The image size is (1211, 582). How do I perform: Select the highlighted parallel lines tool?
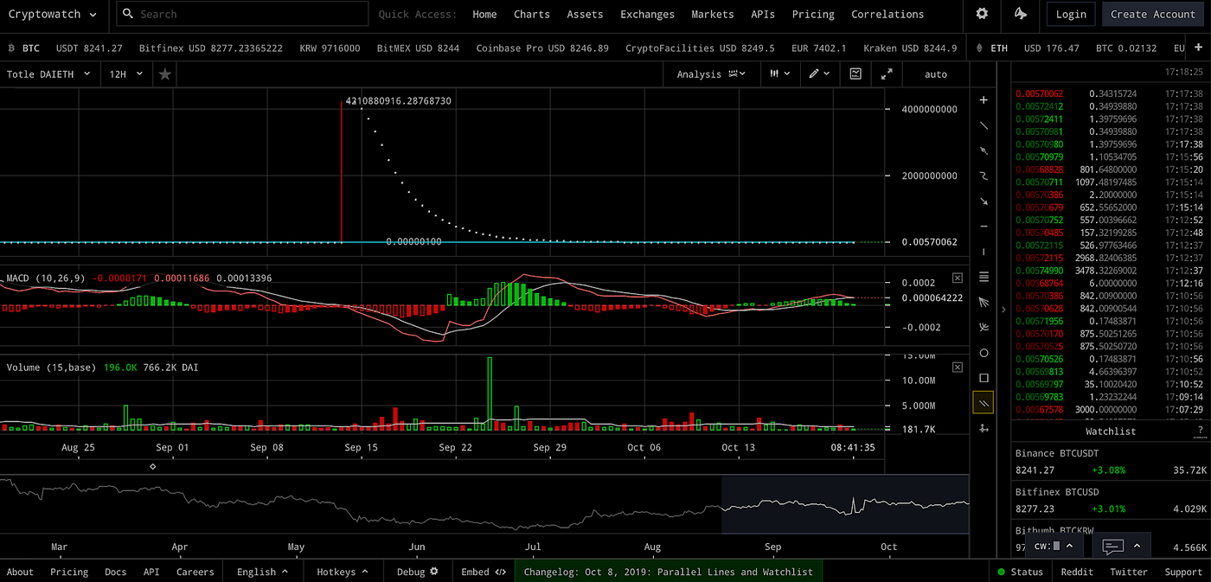pos(984,403)
